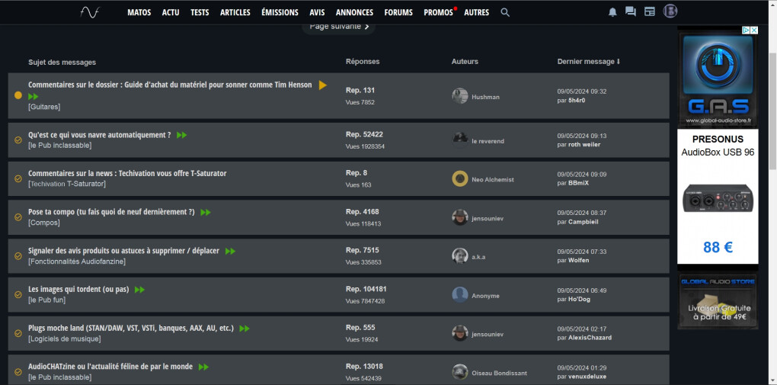777x385 pixels.
Task: Open the notifications bell
Action: click(x=612, y=12)
